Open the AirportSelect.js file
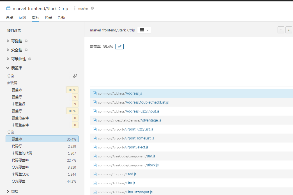Viewport: 293px width, 195px height. 137,147
